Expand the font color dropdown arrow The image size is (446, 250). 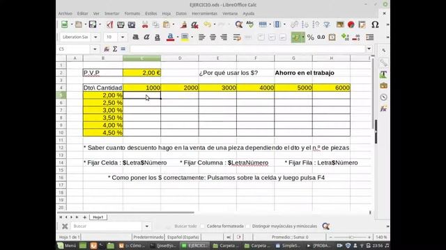point(178,37)
